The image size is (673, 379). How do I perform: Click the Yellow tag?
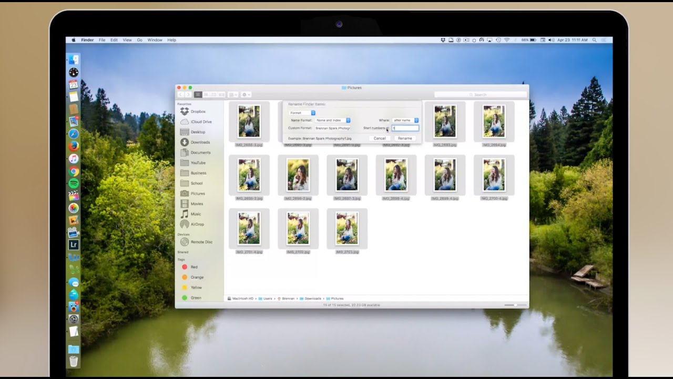[x=192, y=287]
